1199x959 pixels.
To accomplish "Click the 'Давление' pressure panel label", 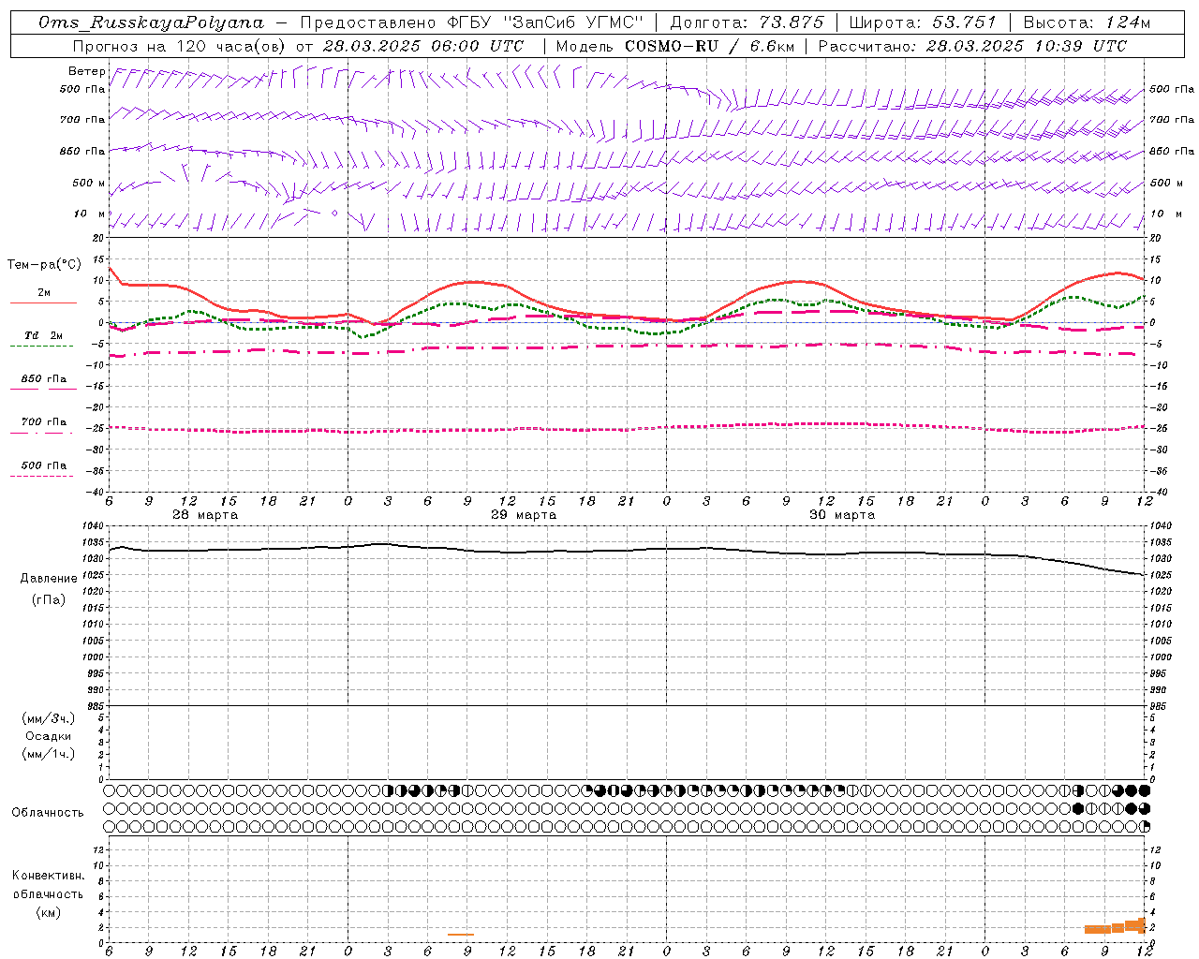I will [x=49, y=579].
